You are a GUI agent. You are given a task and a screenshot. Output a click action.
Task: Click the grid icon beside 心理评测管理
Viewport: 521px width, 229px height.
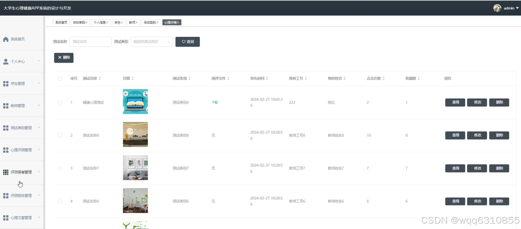(x=6, y=150)
